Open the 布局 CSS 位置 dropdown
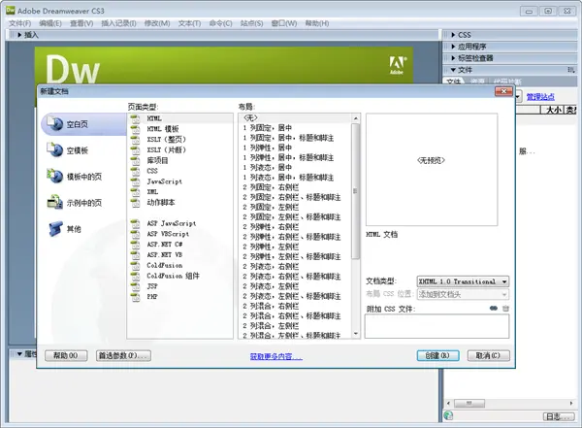The width and height of the screenshot is (582, 428). [x=463, y=294]
